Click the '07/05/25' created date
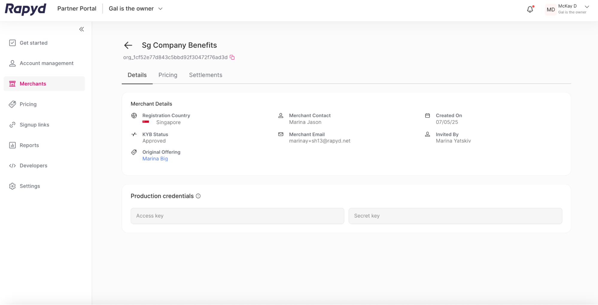Viewport: 598px width, 305px height. pos(447,122)
